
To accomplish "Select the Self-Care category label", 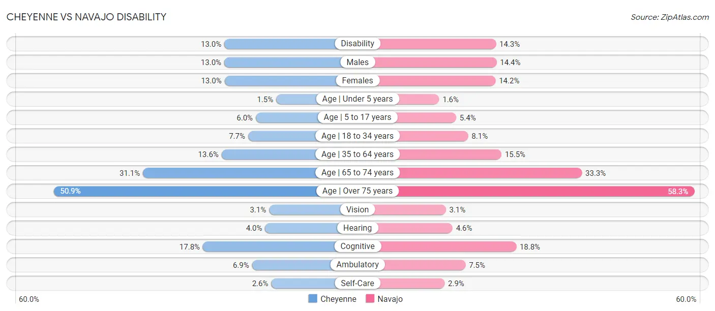I will (357, 283).
